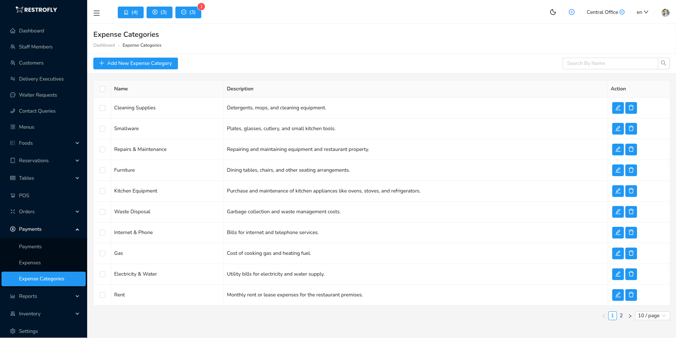Viewport: 676px width, 338px height.
Task: Open the plus quick-create icon in header
Action: [571, 12]
